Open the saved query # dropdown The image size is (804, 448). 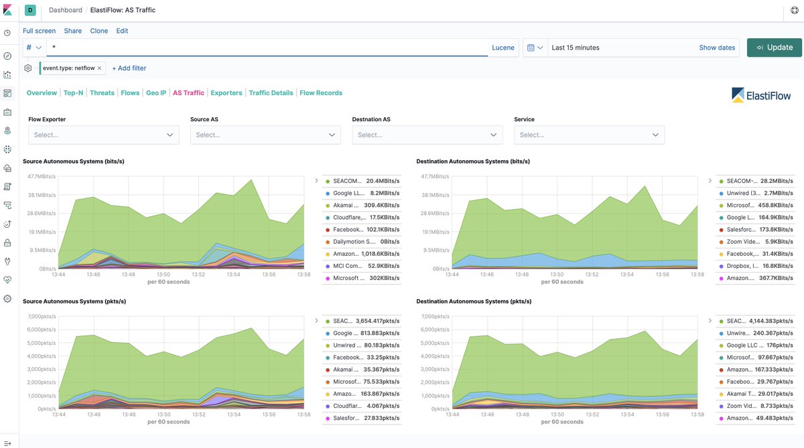pyautogui.click(x=34, y=48)
